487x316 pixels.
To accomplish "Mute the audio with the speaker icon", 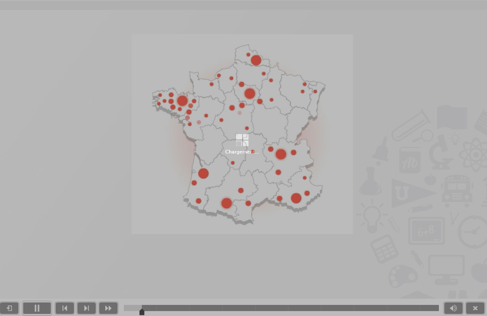I will (x=453, y=308).
